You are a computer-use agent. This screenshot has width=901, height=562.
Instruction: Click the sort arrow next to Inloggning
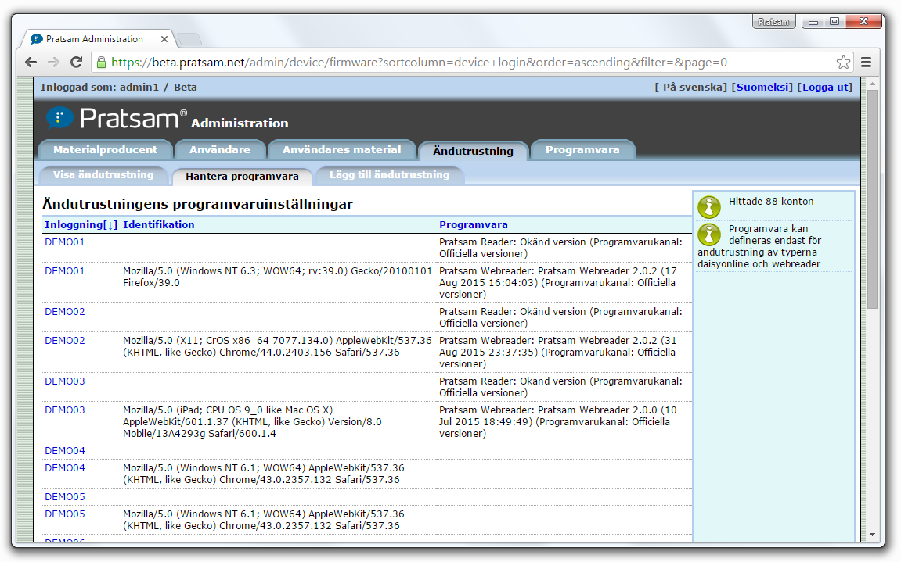click(x=111, y=224)
